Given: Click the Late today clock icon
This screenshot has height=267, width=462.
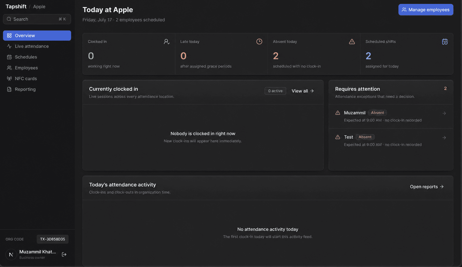Looking at the screenshot, I should [259, 41].
